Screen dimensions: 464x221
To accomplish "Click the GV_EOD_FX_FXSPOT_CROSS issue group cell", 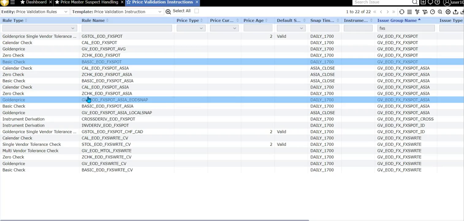I will click(405, 119).
